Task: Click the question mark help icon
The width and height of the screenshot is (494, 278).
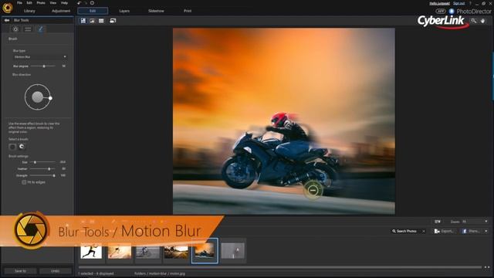Action: point(470,3)
